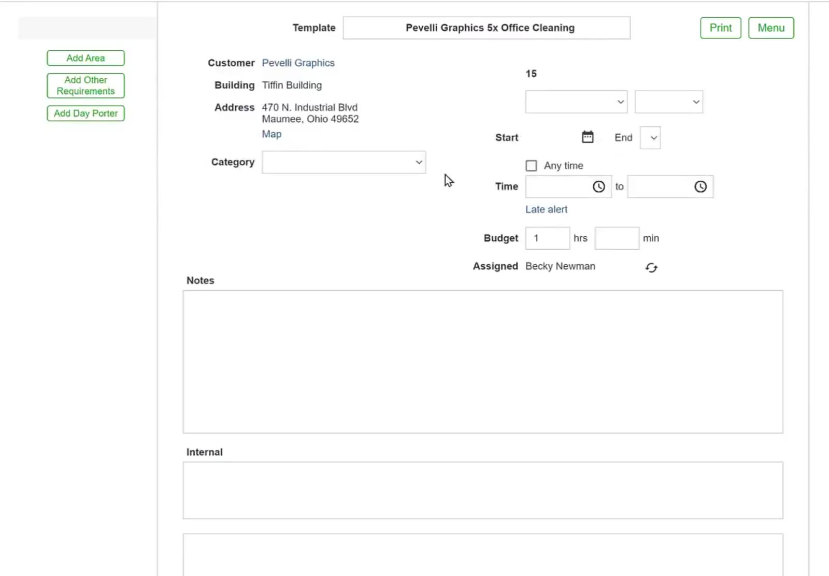Open the Pevelli Graphics customer link

pos(298,63)
